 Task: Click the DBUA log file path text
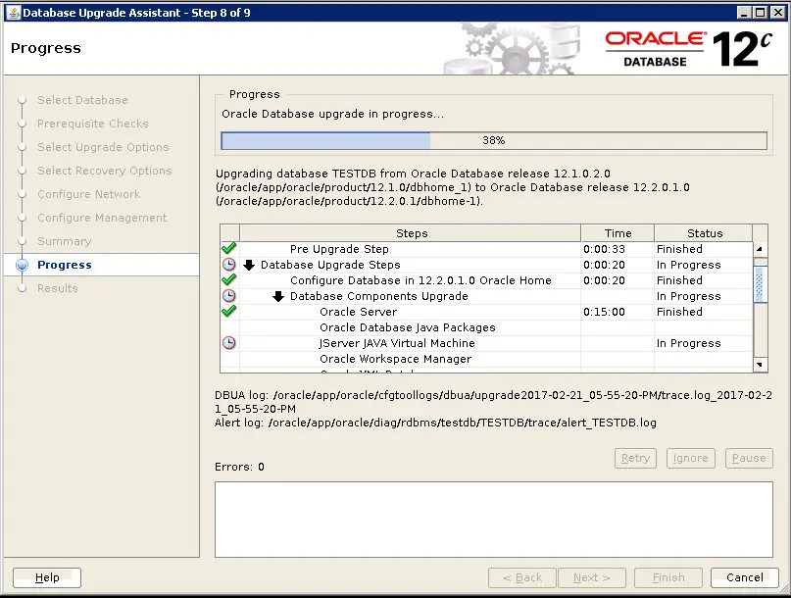(493, 402)
